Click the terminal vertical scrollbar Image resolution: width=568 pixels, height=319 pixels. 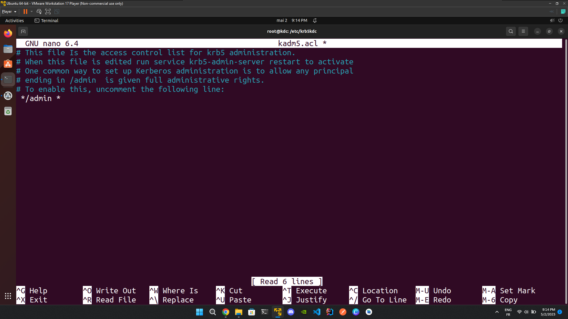click(566, 171)
